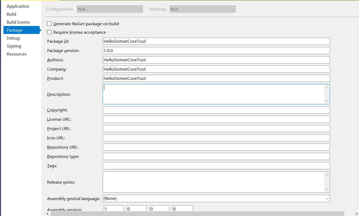Open the Assembly neutral language dropdown

[x=216, y=198]
